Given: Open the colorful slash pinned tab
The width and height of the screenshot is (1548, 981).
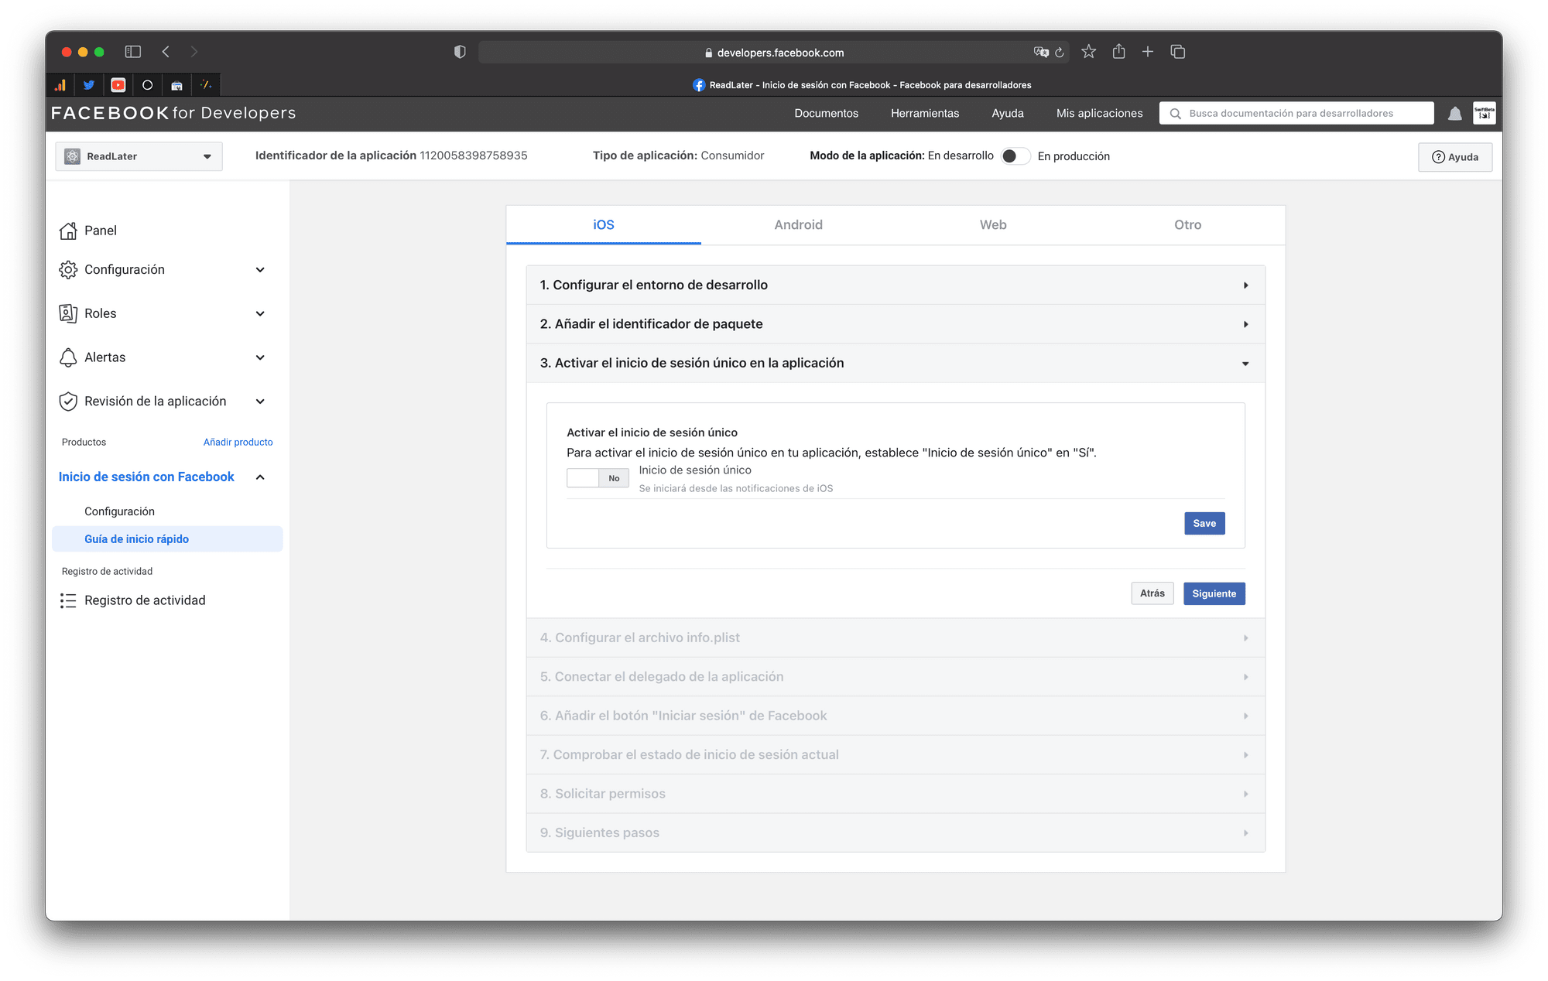Looking at the screenshot, I should pos(206,85).
